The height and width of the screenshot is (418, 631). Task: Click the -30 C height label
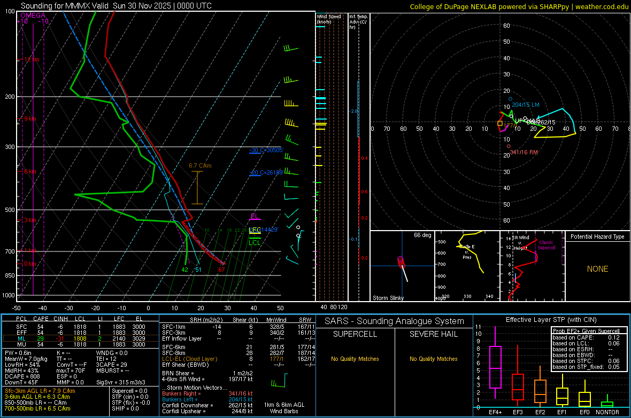266,151
